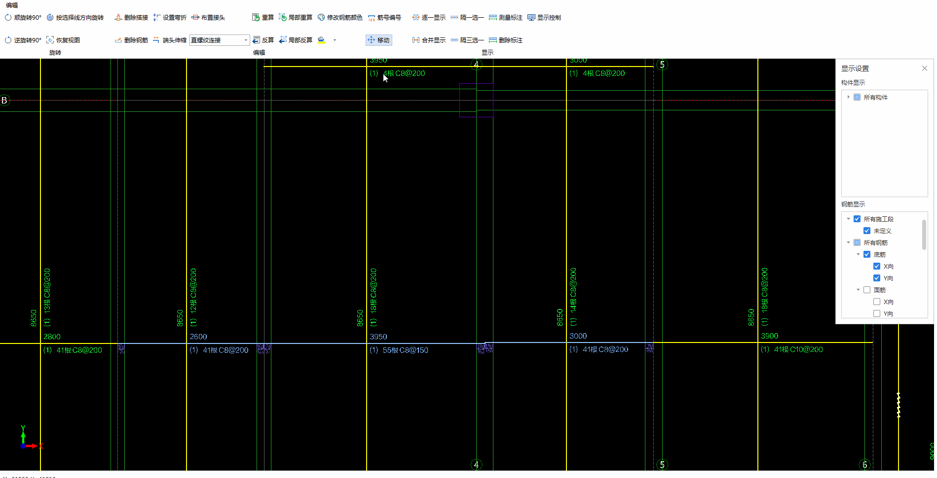Viewport: 937px width, 478px height.
Task: Collapse the 所有施工段 tree node
Action: pyautogui.click(x=848, y=219)
